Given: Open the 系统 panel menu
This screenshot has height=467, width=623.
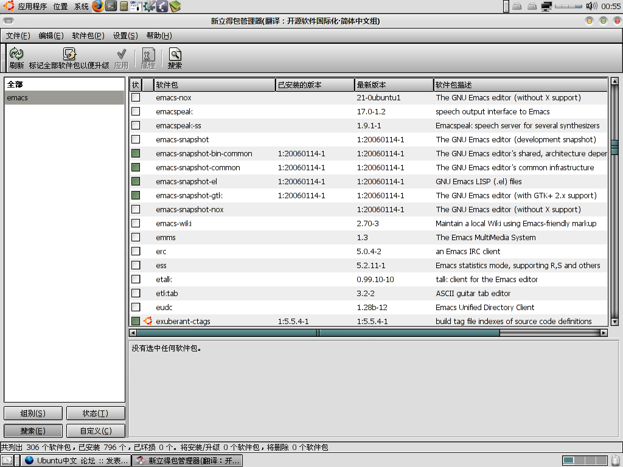Looking at the screenshot, I should 82,6.
